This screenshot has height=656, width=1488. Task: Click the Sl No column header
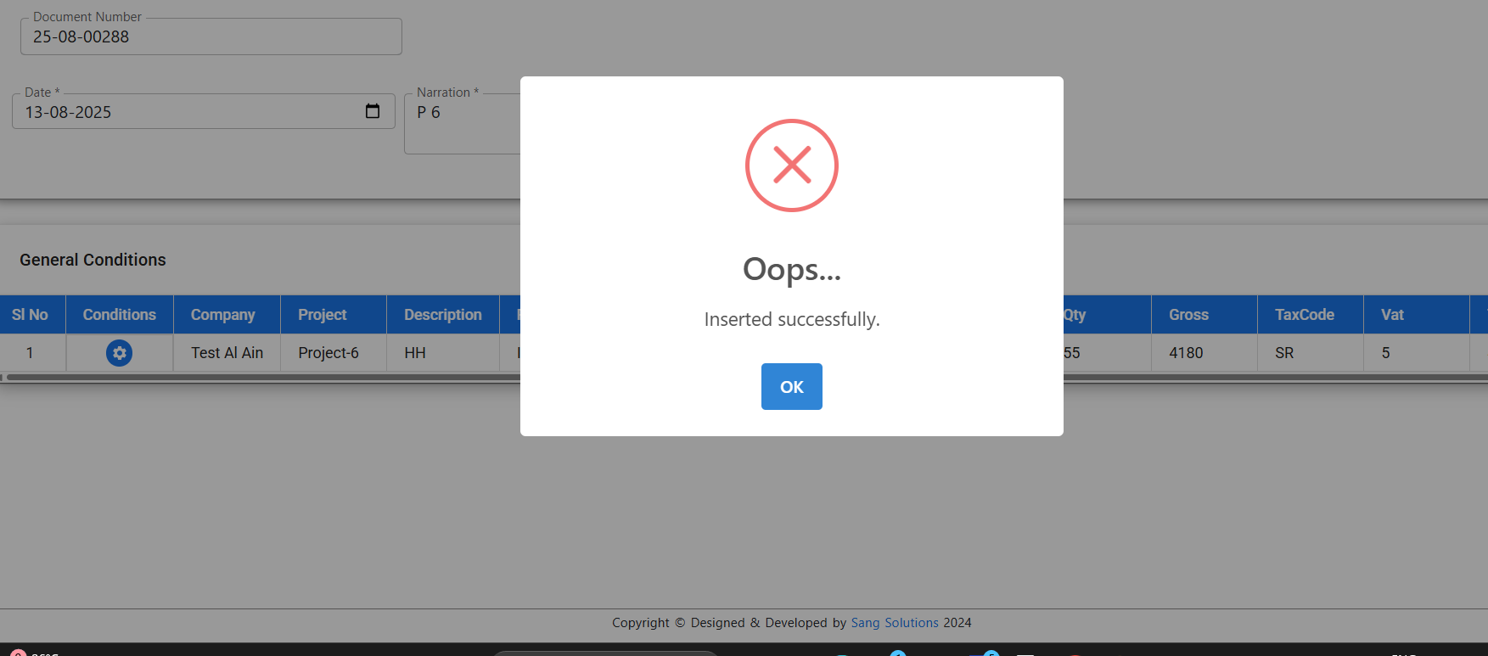(30, 315)
